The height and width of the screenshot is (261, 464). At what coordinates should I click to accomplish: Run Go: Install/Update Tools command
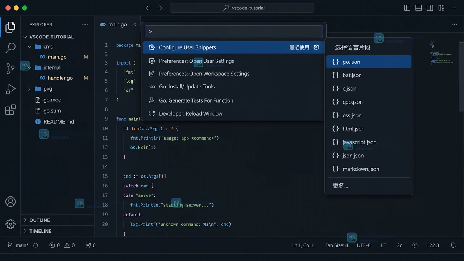pos(233,87)
